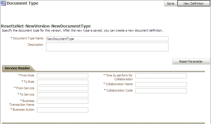Image resolution: width=211 pixels, height=124 pixels.
Task: Click the 'Document Type' page title text
Action: click(23, 3)
